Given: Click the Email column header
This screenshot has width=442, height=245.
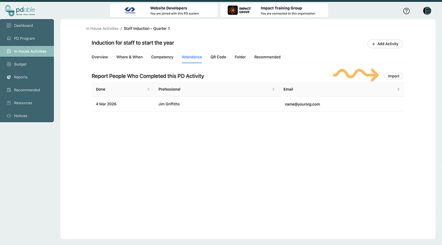Looking at the screenshot, I should pos(341,89).
